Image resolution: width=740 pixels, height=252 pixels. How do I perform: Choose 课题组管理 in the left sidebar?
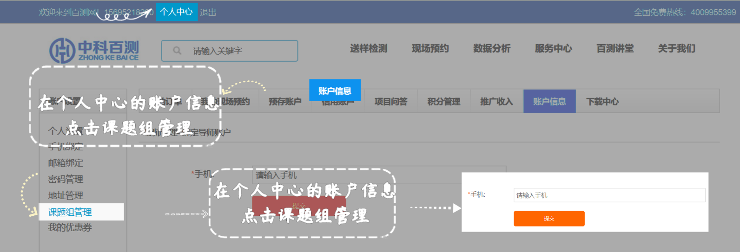70,212
